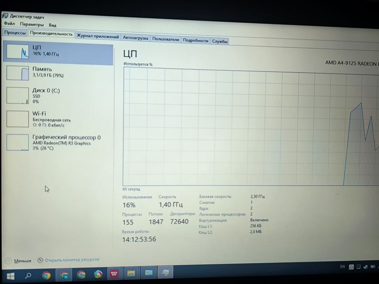
Task: Open the Файл menu
Action: click(9, 24)
